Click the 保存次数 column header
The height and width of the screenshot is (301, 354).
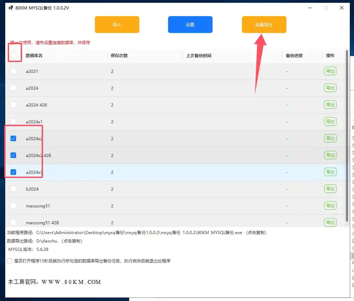(119, 56)
